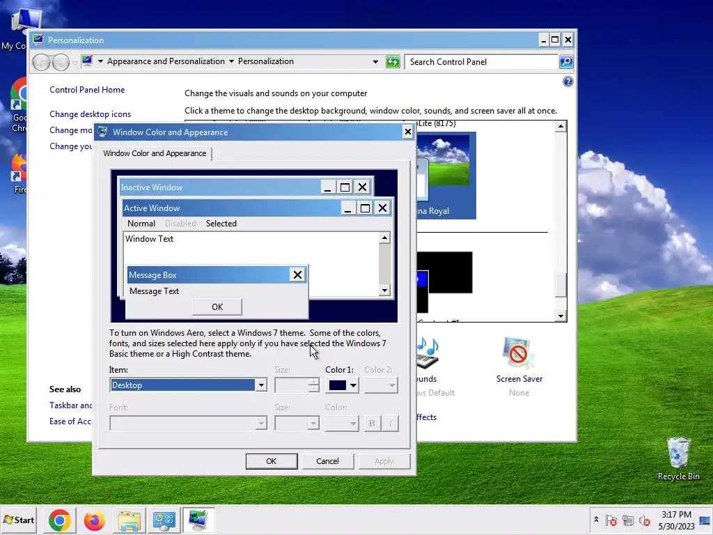Open the Color 1 swatch picker
The width and height of the screenshot is (713, 535).
(342, 385)
